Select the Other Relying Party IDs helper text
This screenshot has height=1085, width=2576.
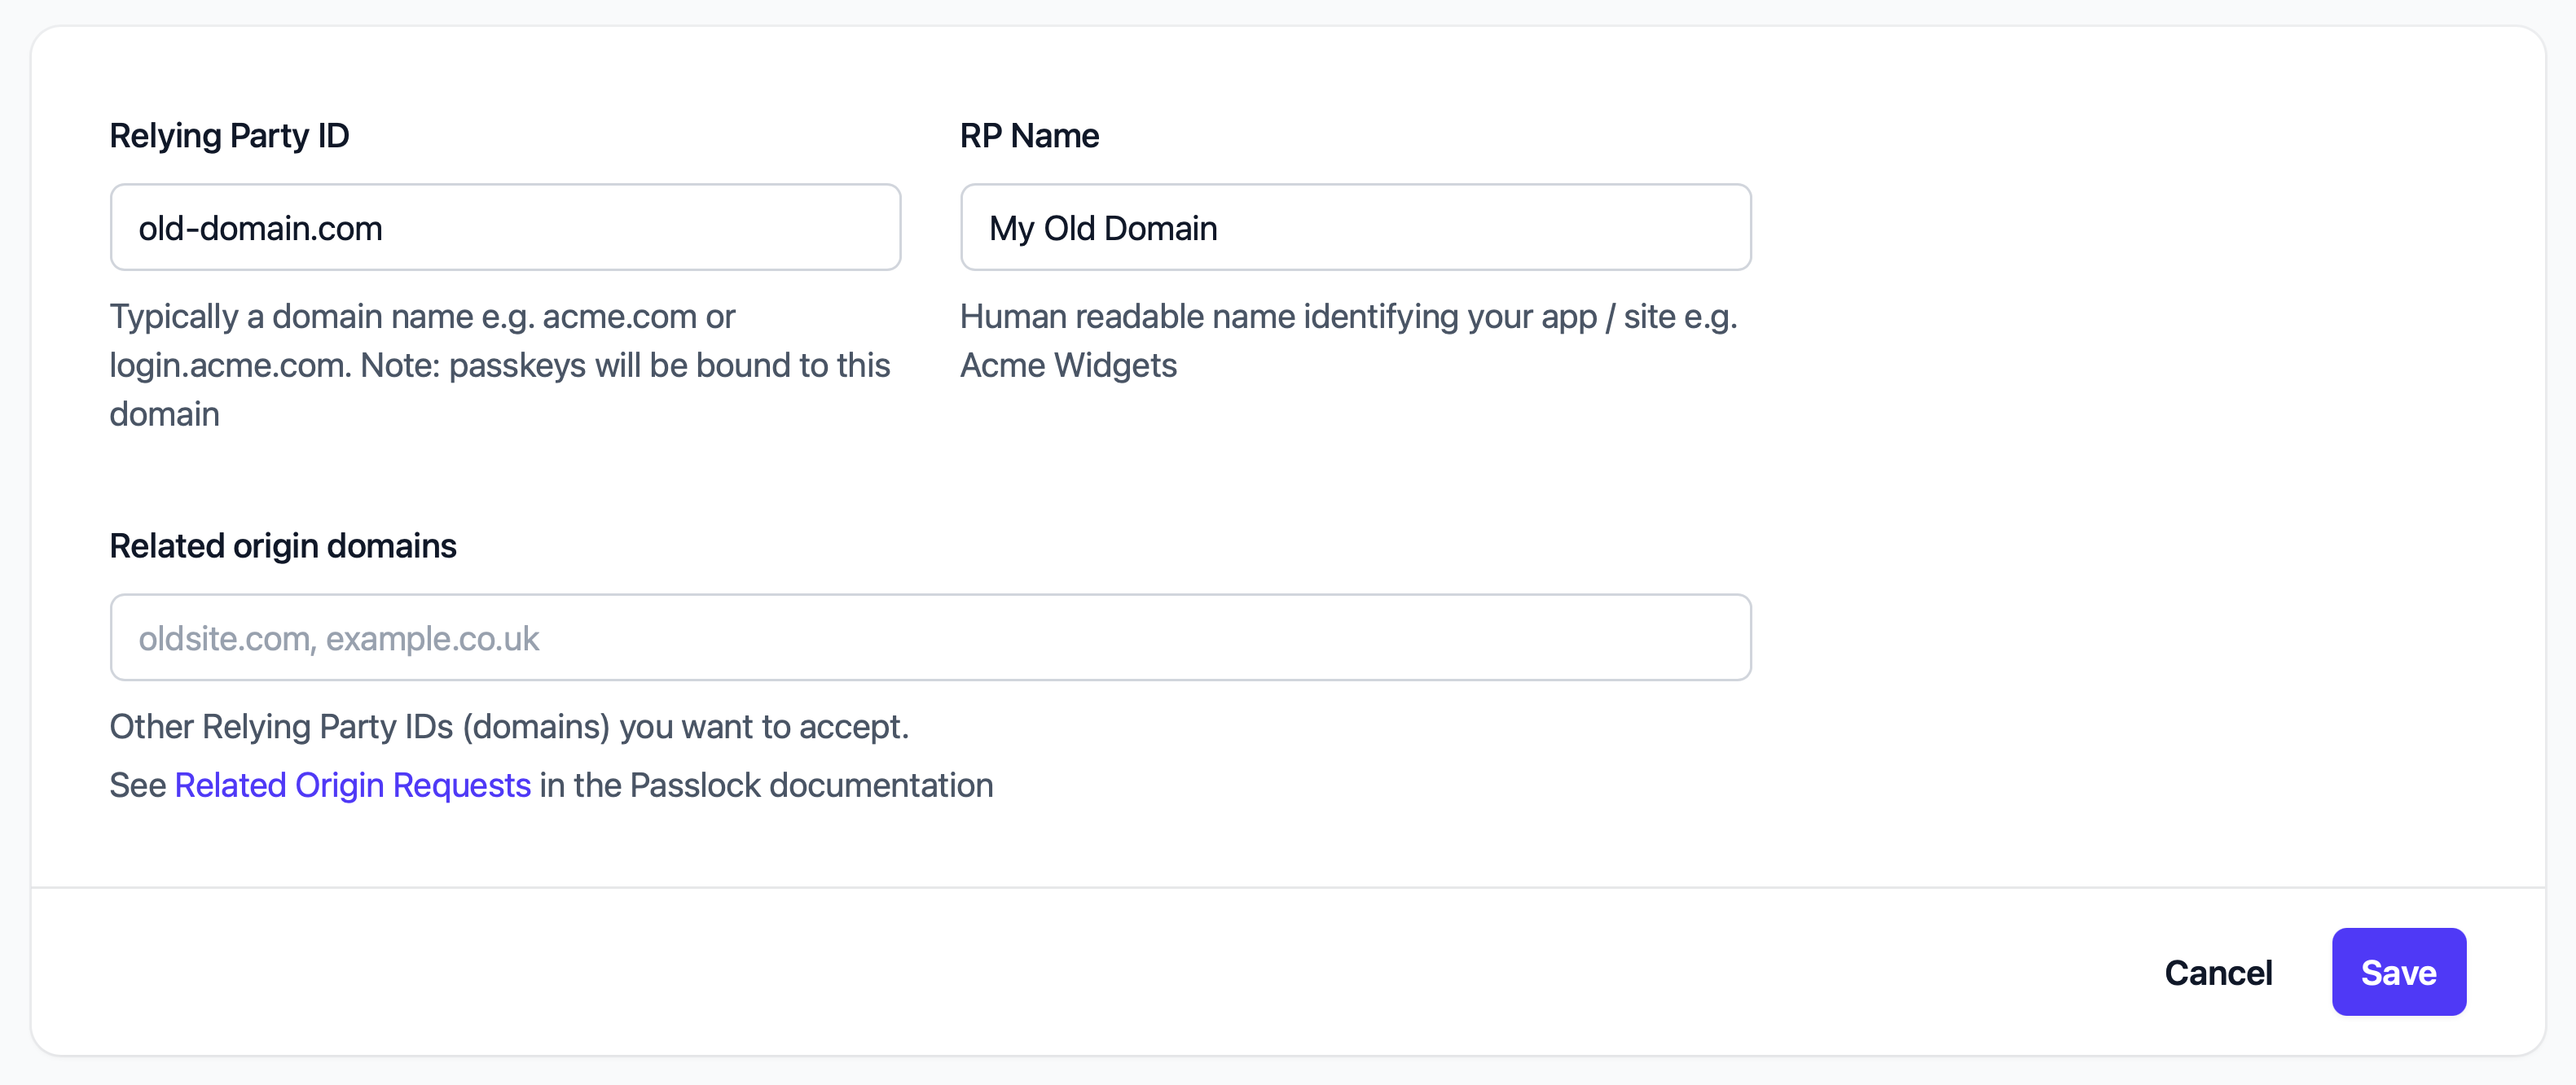click(x=508, y=726)
